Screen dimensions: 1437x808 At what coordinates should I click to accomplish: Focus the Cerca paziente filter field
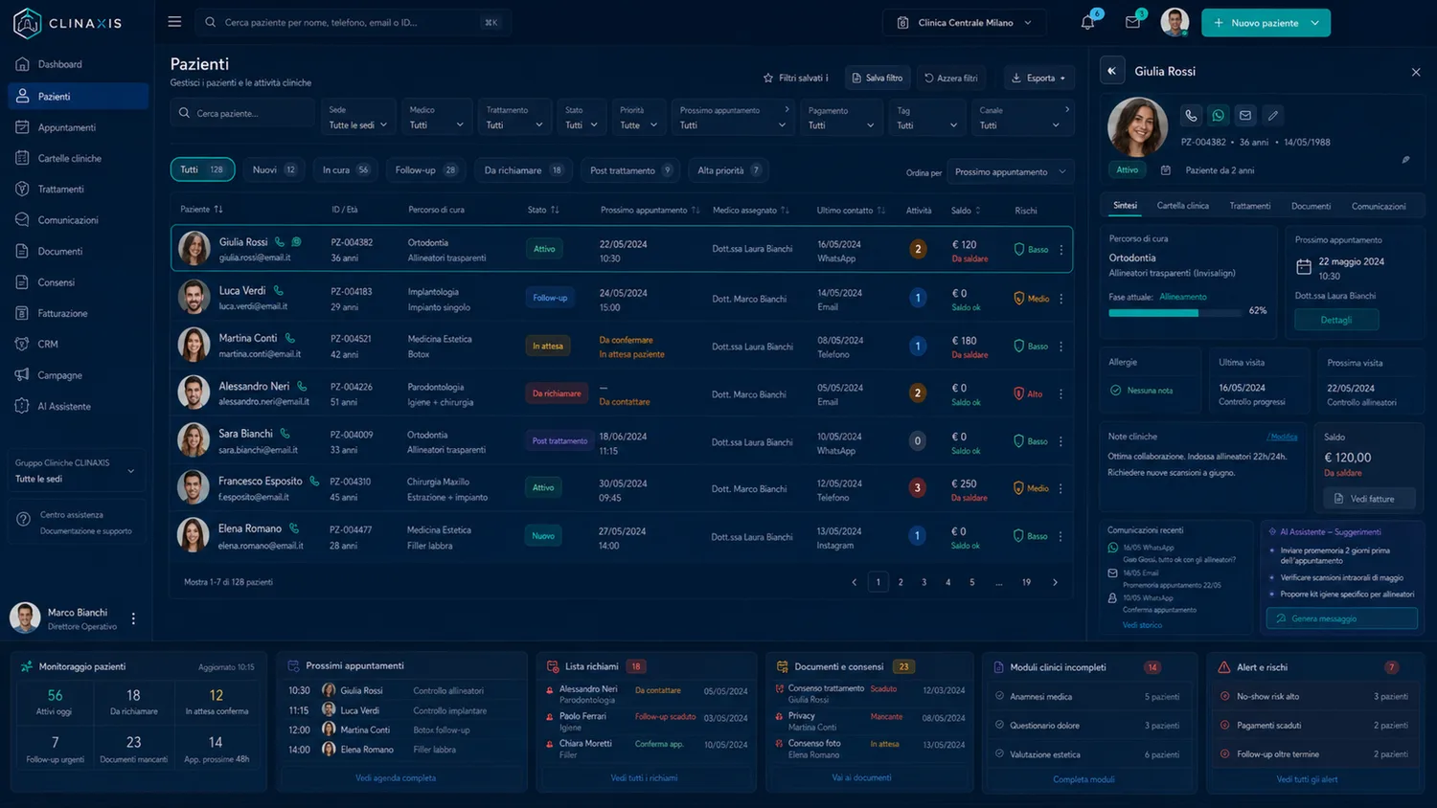[242, 113]
